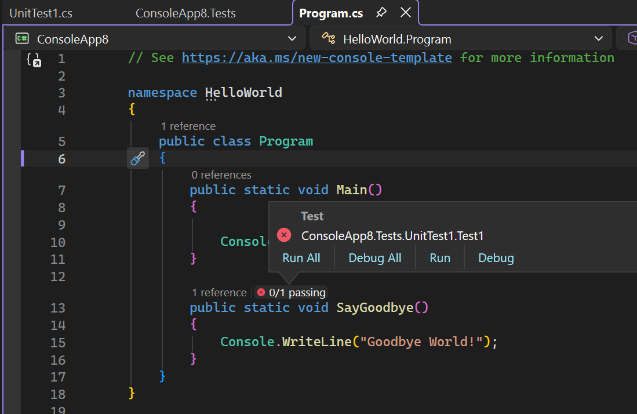Screen dimensions: 637x414
Task: Open the aka.ms new-console-template link
Action: pyautogui.click(x=316, y=57)
